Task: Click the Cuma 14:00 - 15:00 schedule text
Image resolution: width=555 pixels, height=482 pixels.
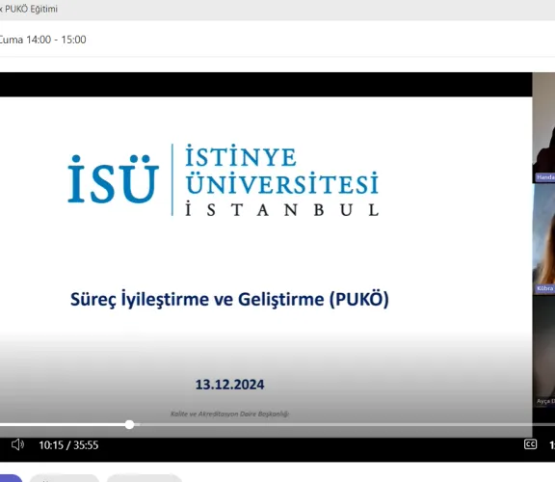Action: click(x=42, y=40)
